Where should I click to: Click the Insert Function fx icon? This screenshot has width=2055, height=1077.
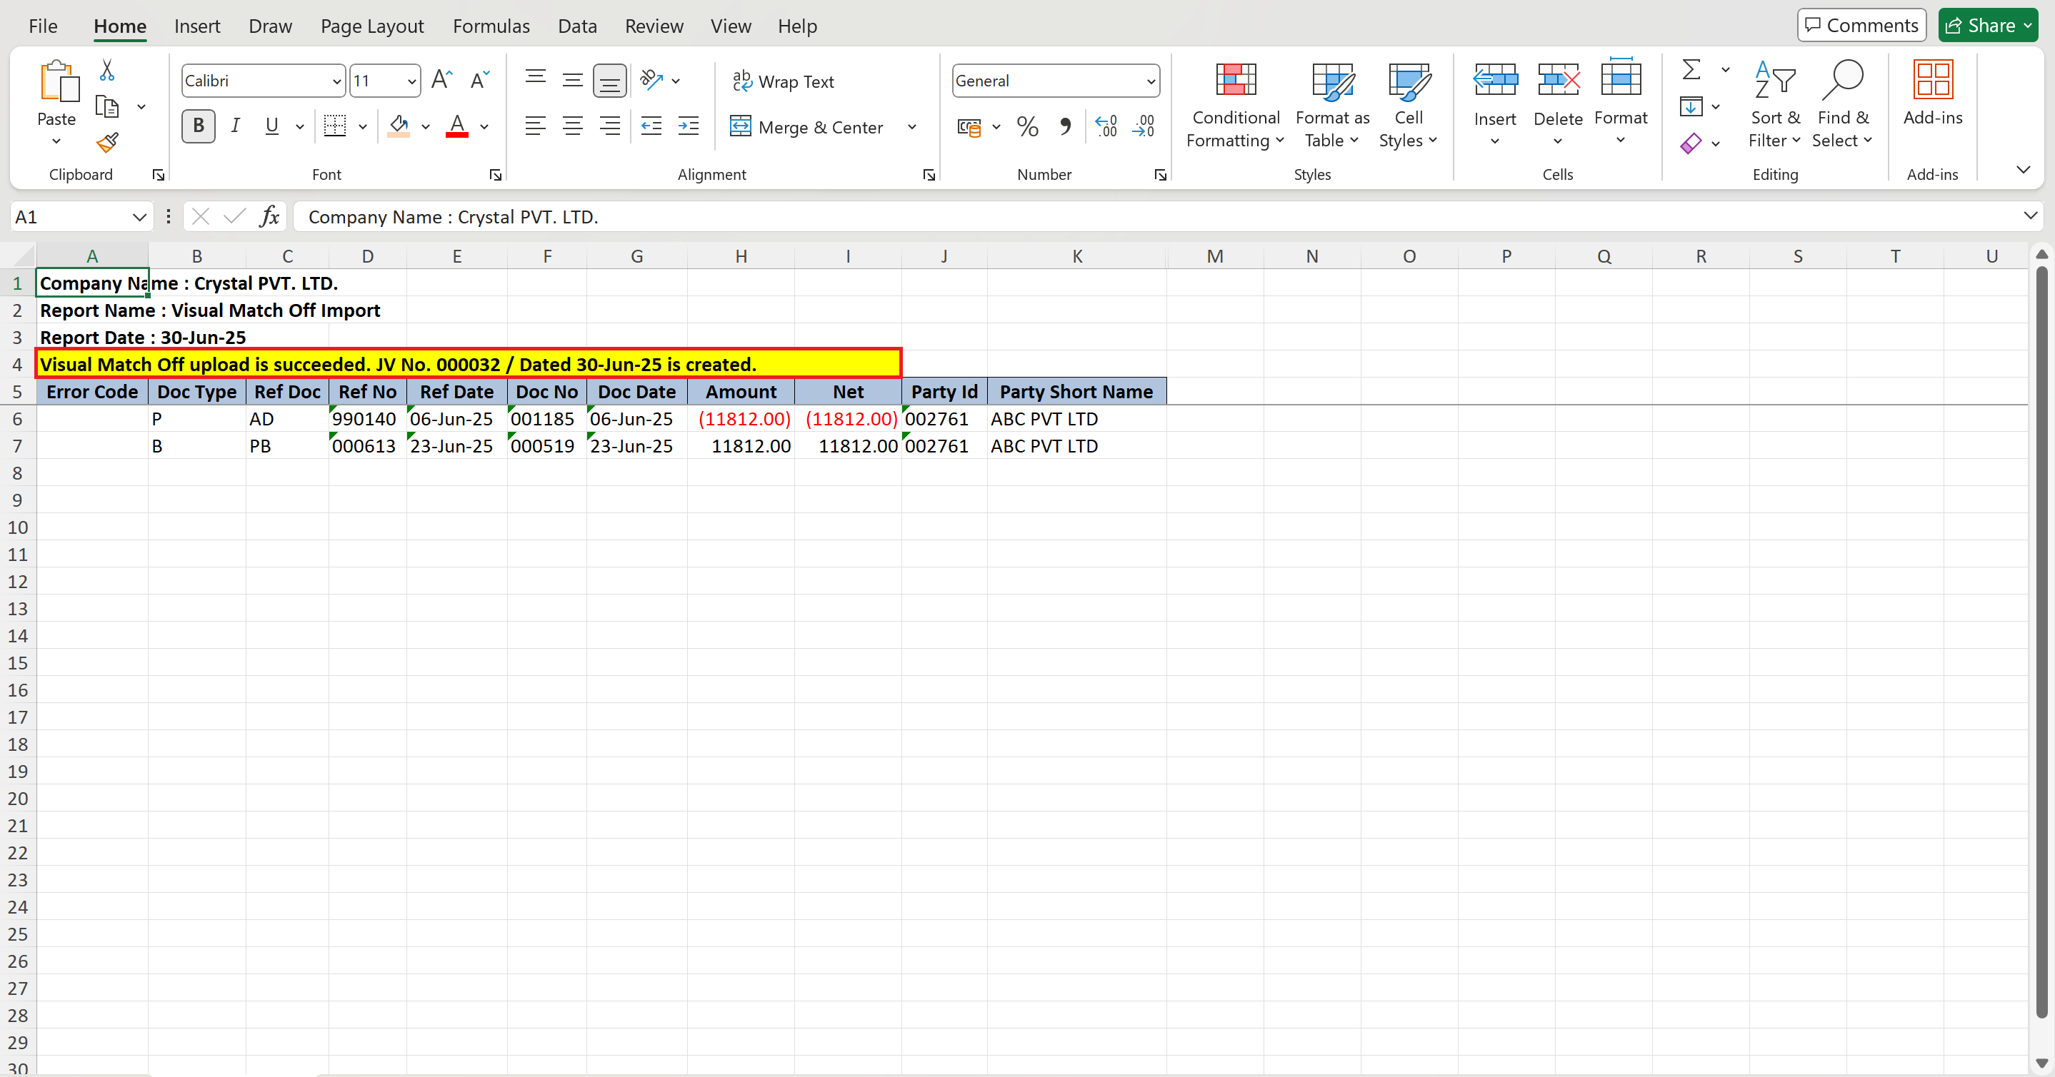[x=269, y=217]
